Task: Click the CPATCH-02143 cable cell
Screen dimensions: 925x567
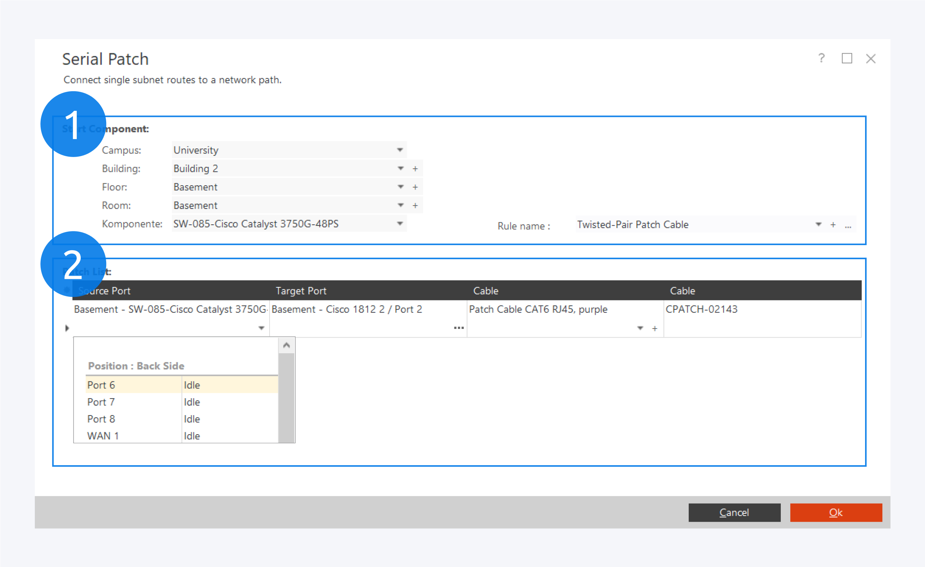Action: [701, 309]
